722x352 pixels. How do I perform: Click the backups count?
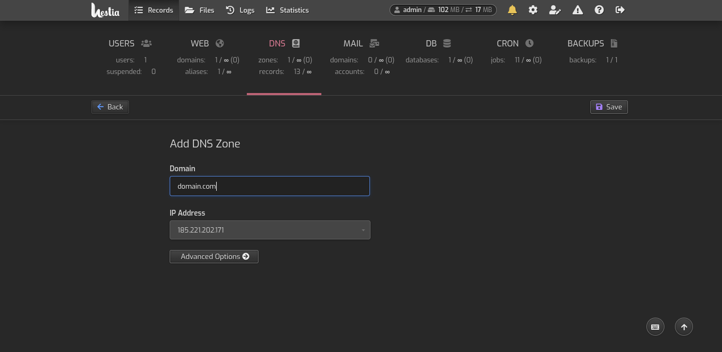point(612,60)
